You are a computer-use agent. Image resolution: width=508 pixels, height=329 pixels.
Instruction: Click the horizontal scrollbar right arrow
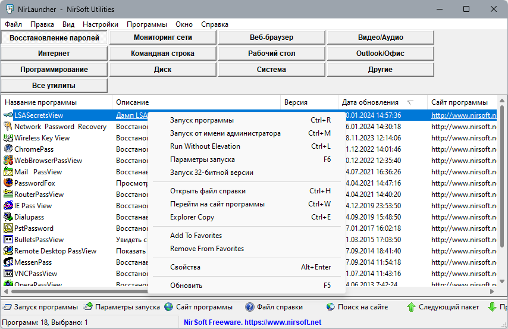coord(492,292)
